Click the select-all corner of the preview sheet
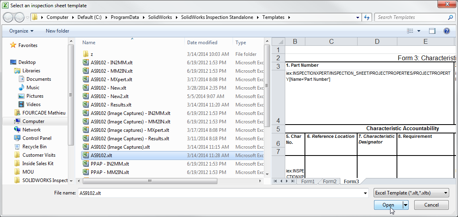Screen dimensions: 458x217 pos(278,42)
